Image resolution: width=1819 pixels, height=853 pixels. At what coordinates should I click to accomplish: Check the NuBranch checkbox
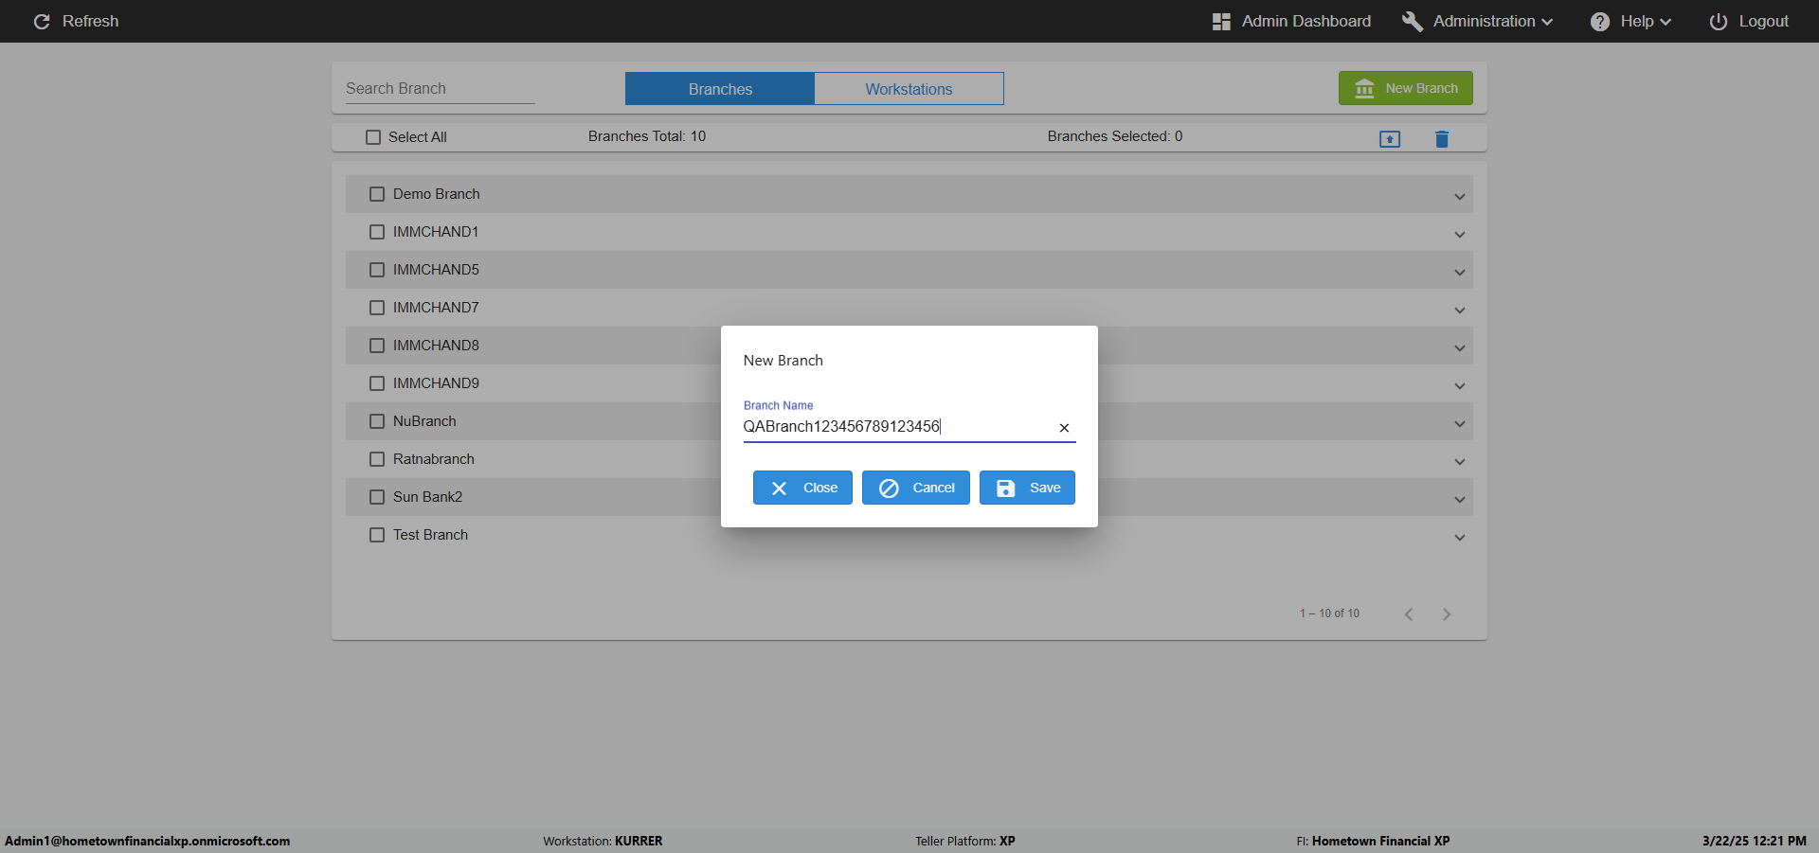[377, 421]
